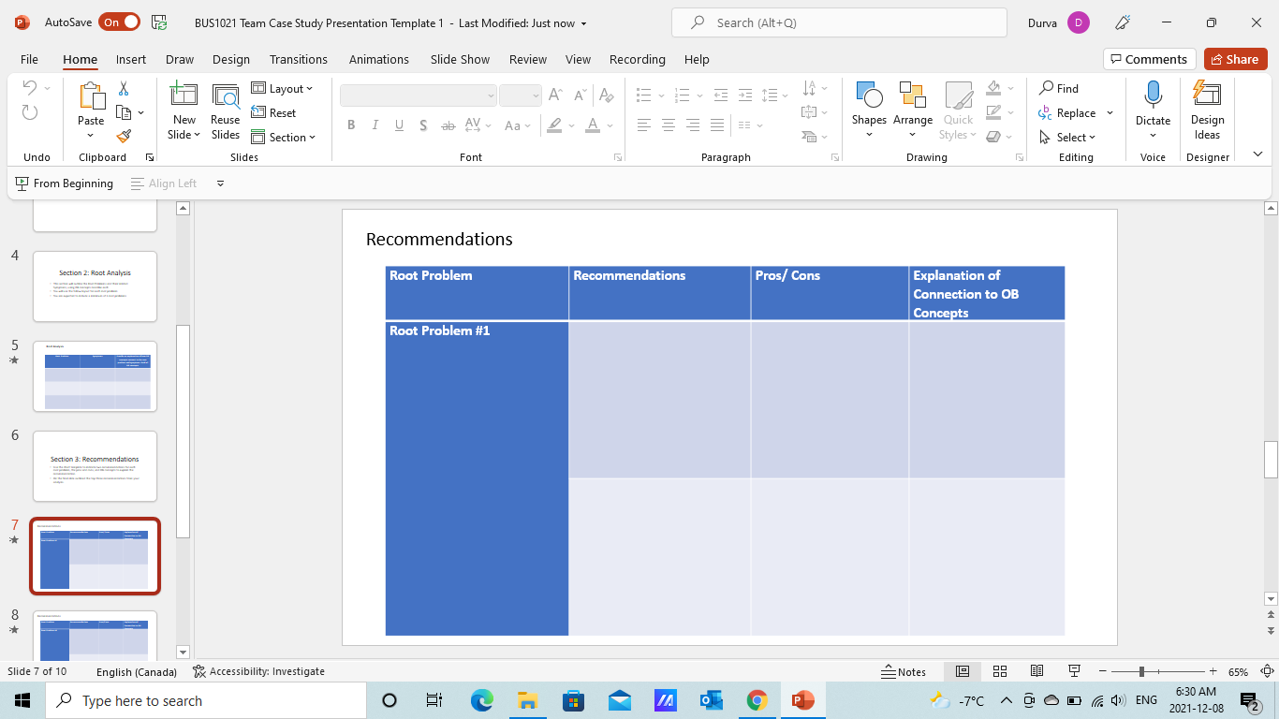Image resolution: width=1279 pixels, height=719 pixels.
Task: Open the Comments button
Action: [x=1149, y=59]
